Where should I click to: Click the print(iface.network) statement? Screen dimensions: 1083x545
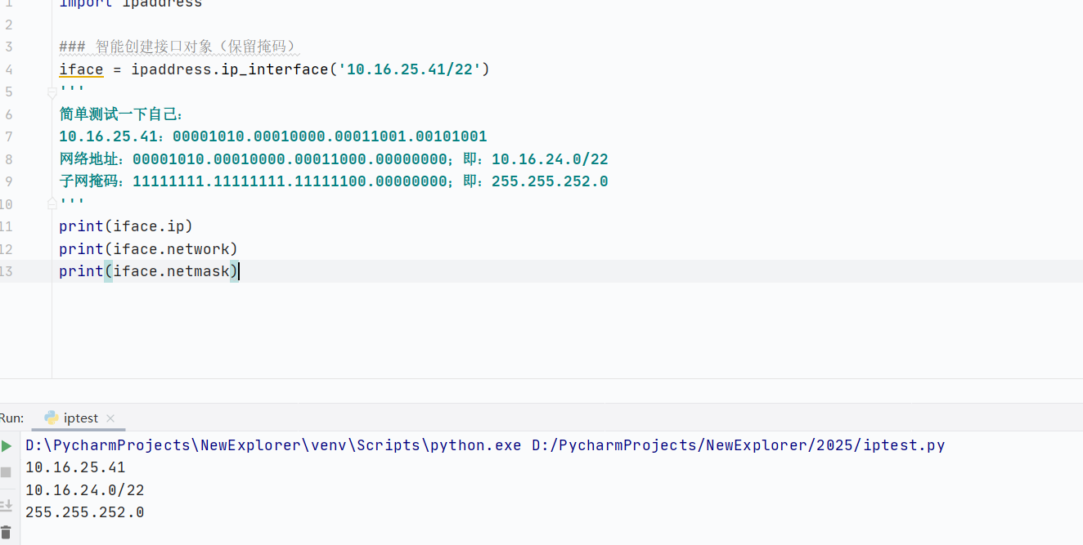(x=147, y=249)
